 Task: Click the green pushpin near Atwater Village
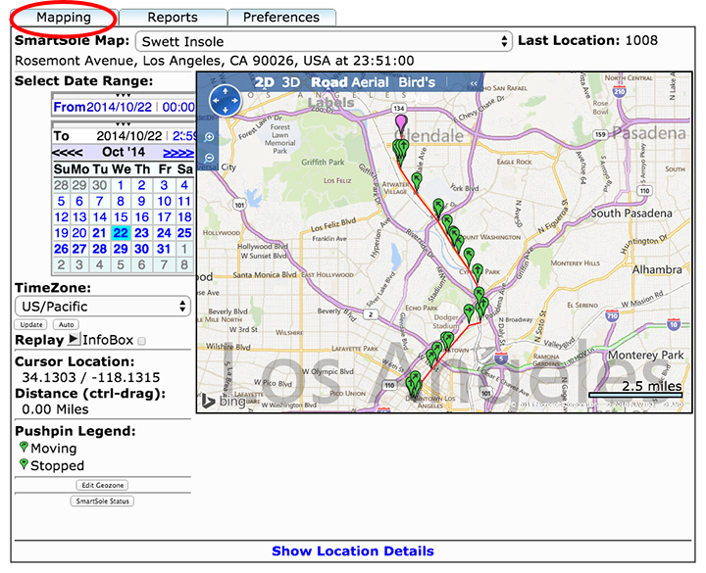tap(417, 181)
